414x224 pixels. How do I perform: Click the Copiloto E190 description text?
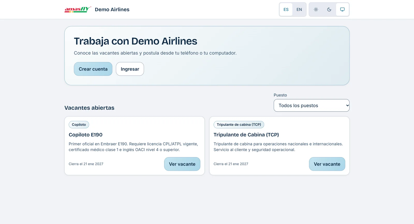pos(134,147)
